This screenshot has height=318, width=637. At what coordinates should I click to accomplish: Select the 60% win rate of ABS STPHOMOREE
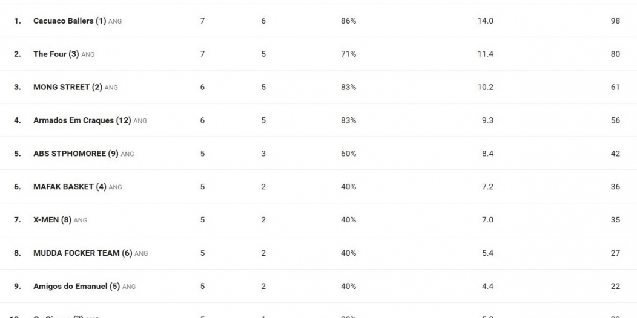click(348, 154)
